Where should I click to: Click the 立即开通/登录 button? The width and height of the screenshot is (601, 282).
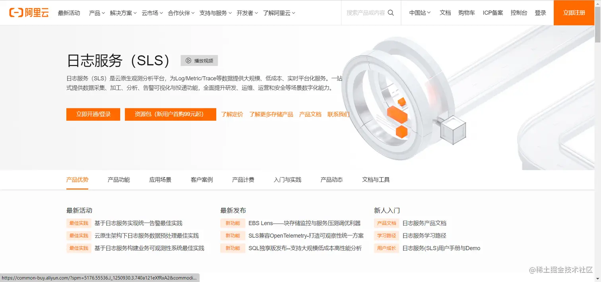coord(93,114)
